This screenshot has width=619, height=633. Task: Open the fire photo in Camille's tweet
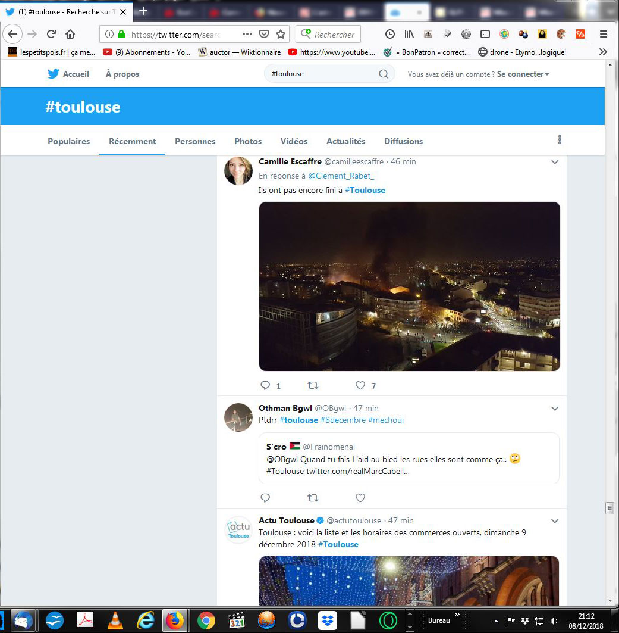[x=409, y=286]
